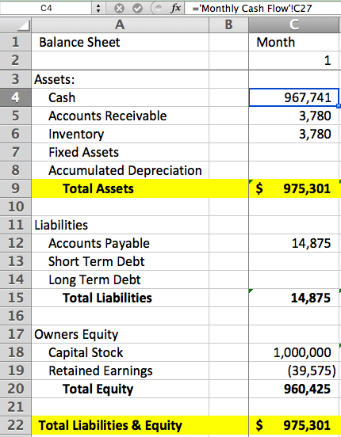The width and height of the screenshot is (341, 437).
Task: Select all cells using corner triangle
Action: [15, 25]
